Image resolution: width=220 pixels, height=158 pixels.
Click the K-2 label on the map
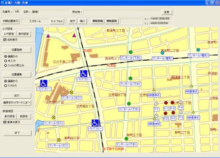point(165,119)
